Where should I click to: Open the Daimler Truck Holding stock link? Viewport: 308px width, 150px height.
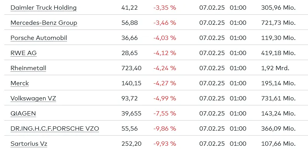point(43,8)
